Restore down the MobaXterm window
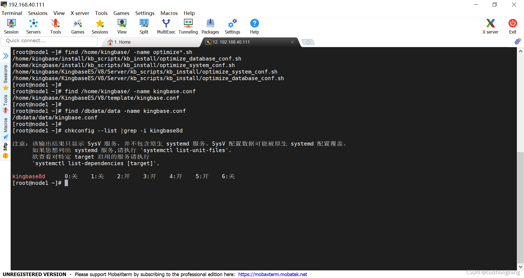 pyautogui.click(x=495, y=5)
